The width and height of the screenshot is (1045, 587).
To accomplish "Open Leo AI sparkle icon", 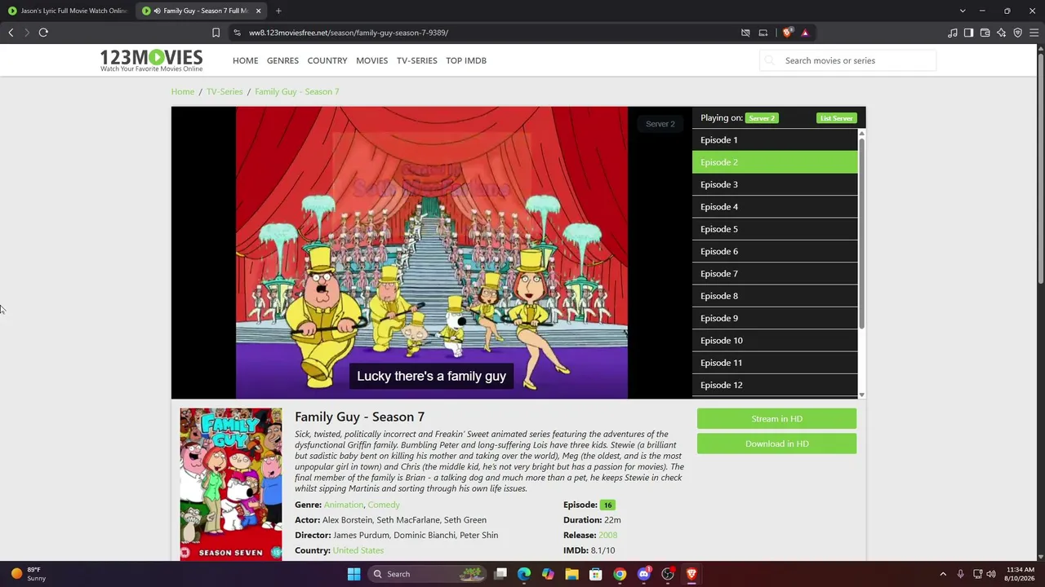I will [x=1002, y=33].
